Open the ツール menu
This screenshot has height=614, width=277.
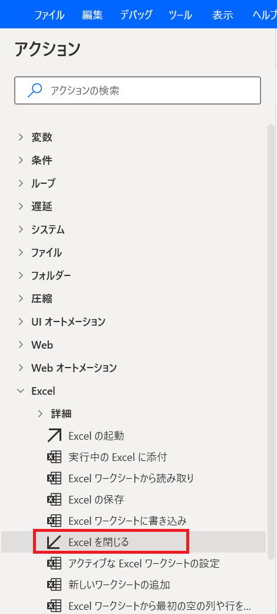tap(180, 15)
